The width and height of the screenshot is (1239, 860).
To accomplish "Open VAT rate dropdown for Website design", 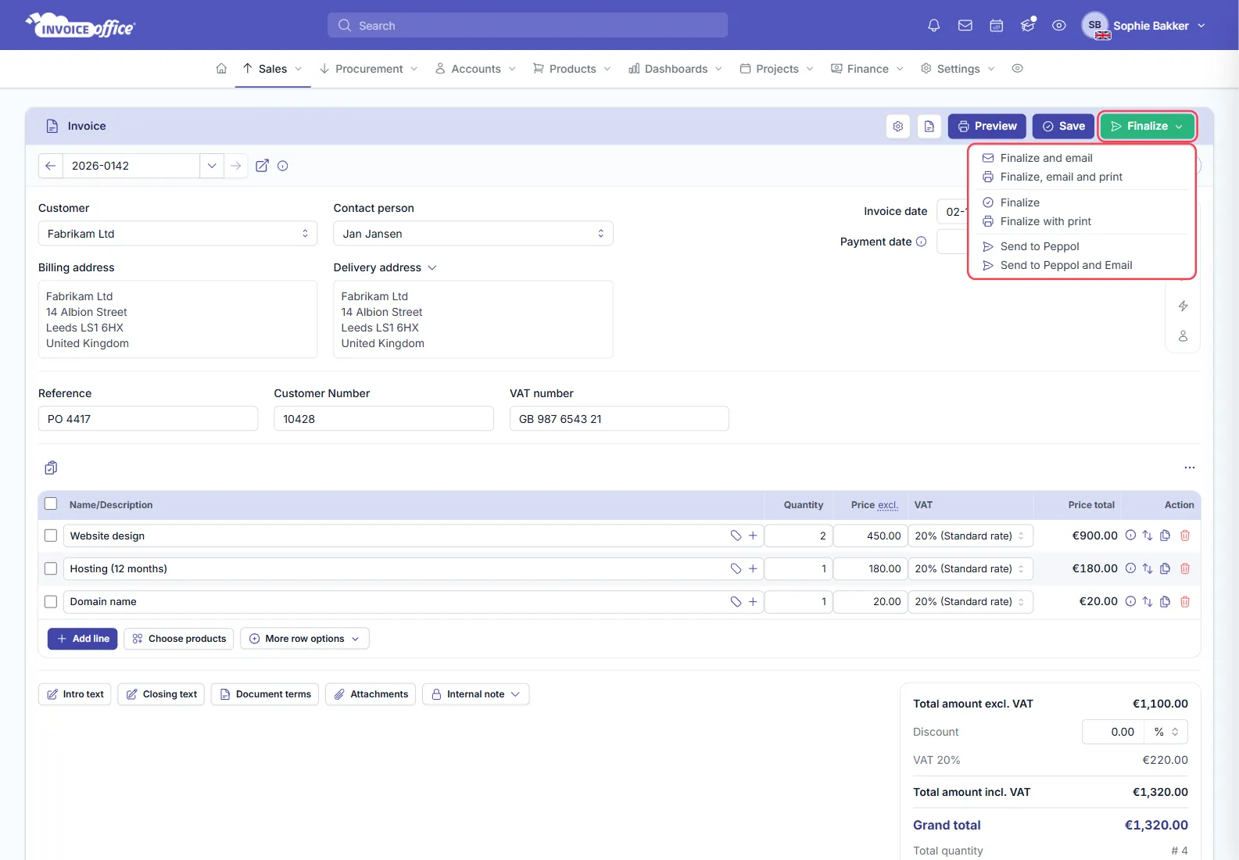I will (x=971, y=536).
